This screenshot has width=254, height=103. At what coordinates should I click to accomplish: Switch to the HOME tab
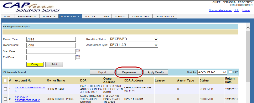click(7, 16)
